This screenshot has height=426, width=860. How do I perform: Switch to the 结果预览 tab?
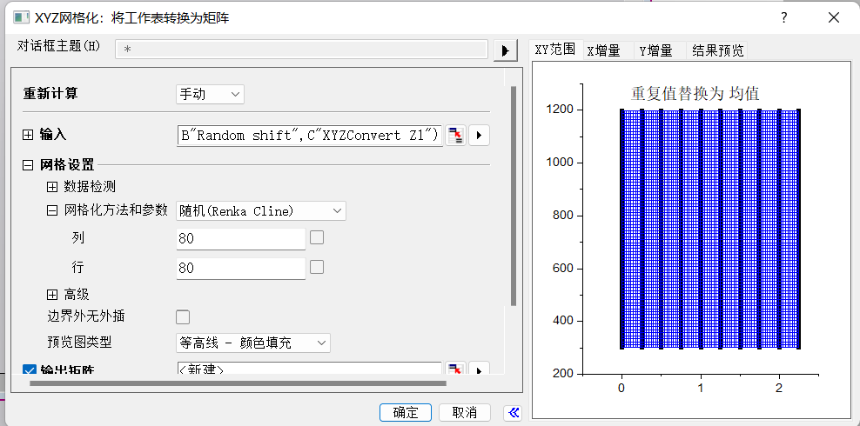pos(717,50)
